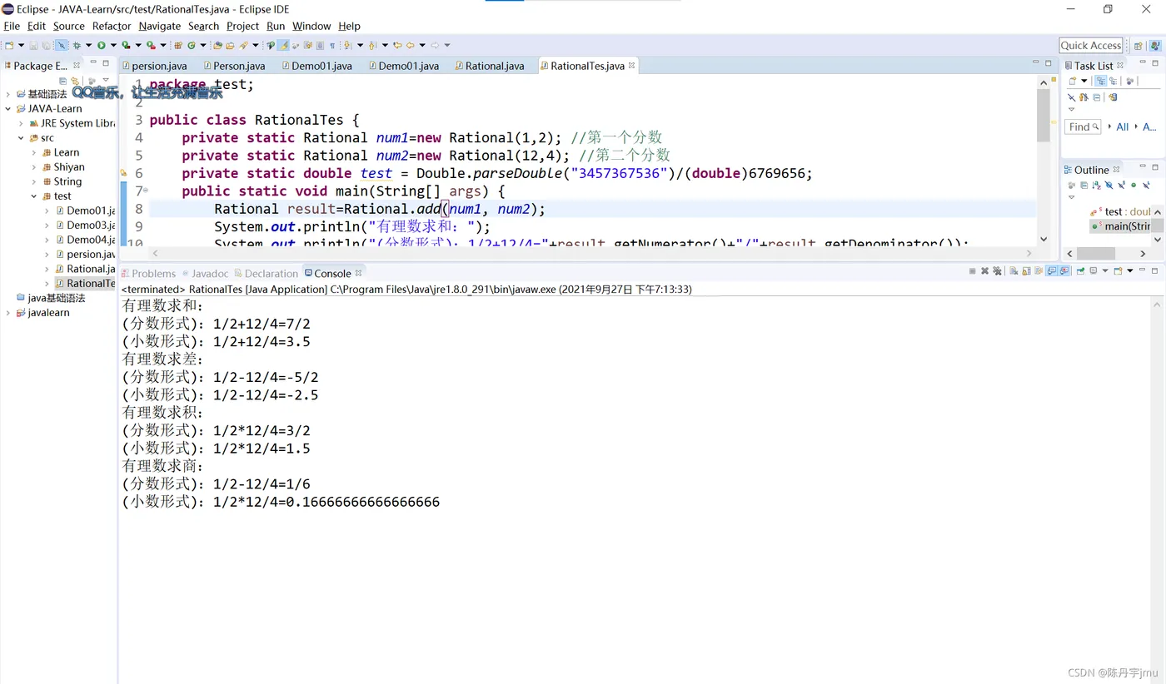Open the Navigate menu
This screenshot has width=1166, height=684.
tap(159, 26)
